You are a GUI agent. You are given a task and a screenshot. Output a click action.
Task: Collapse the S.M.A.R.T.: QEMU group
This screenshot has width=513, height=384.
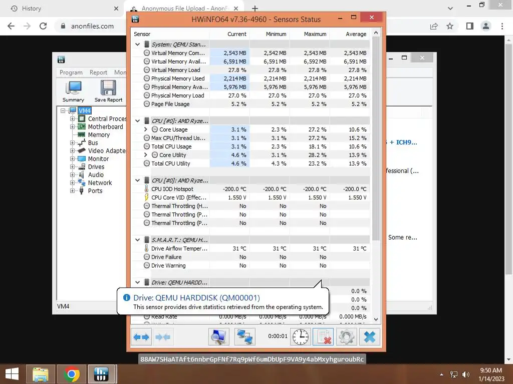coord(137,239)
